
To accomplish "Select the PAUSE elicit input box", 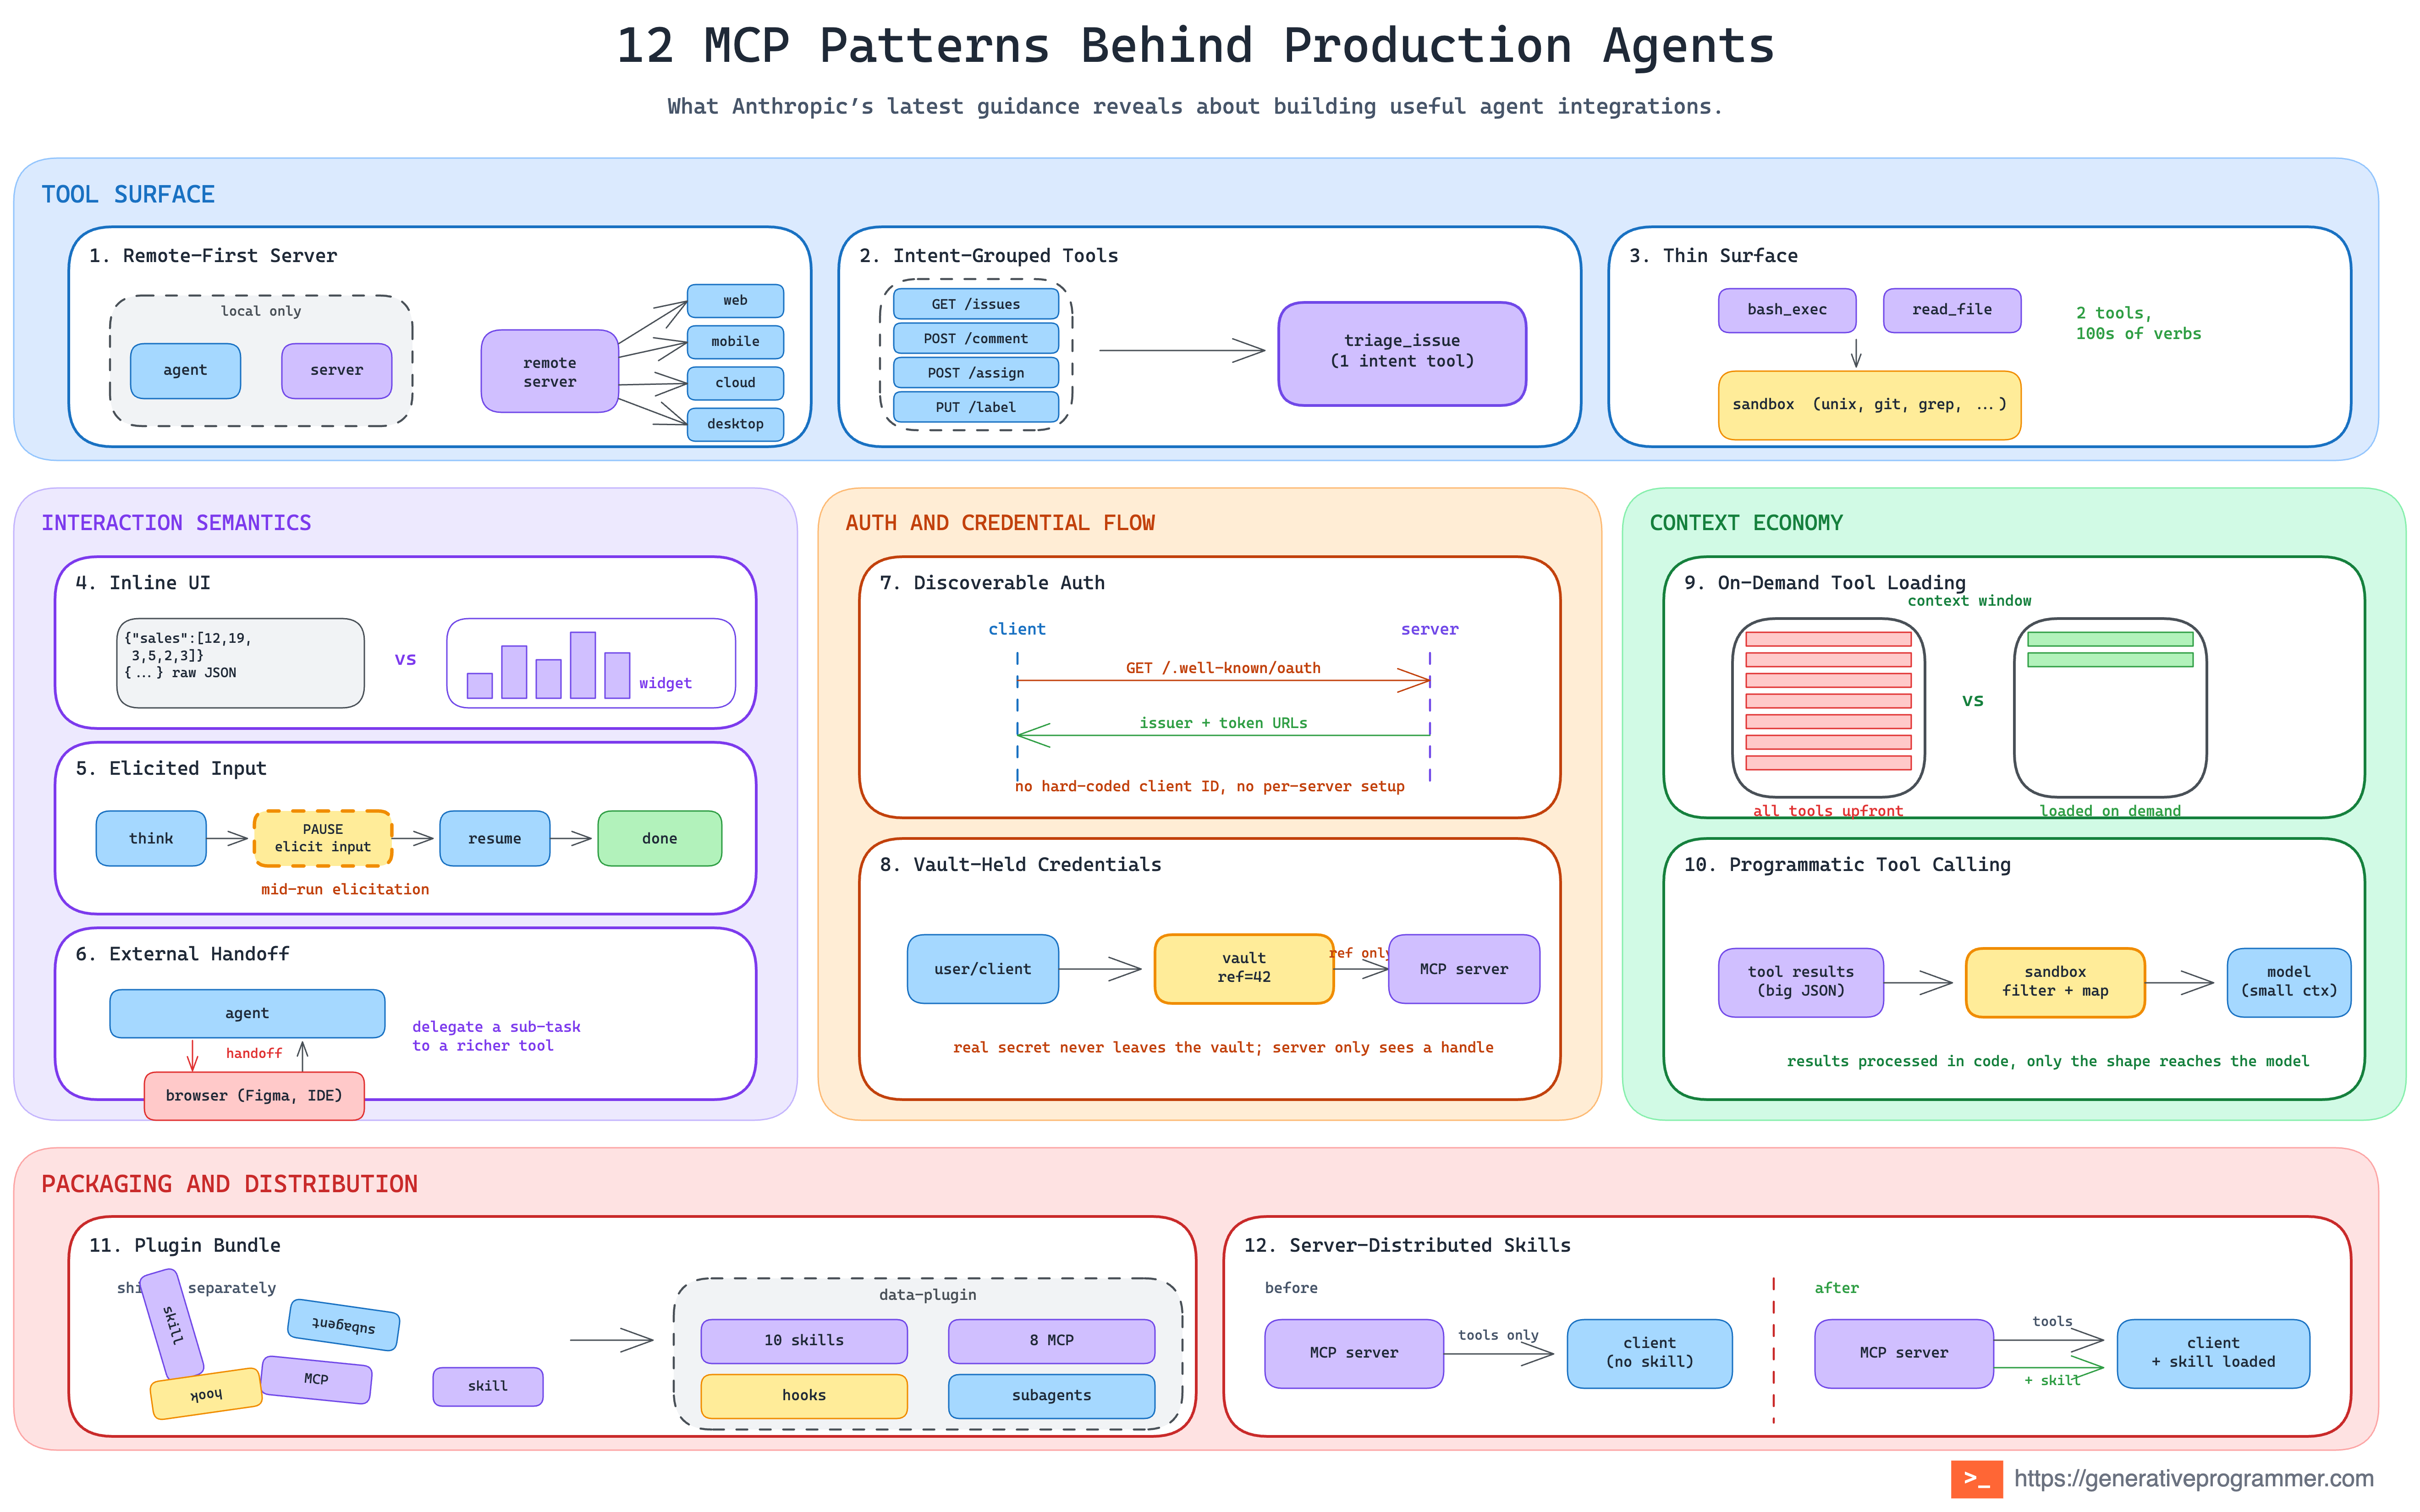I will [322, 838].
